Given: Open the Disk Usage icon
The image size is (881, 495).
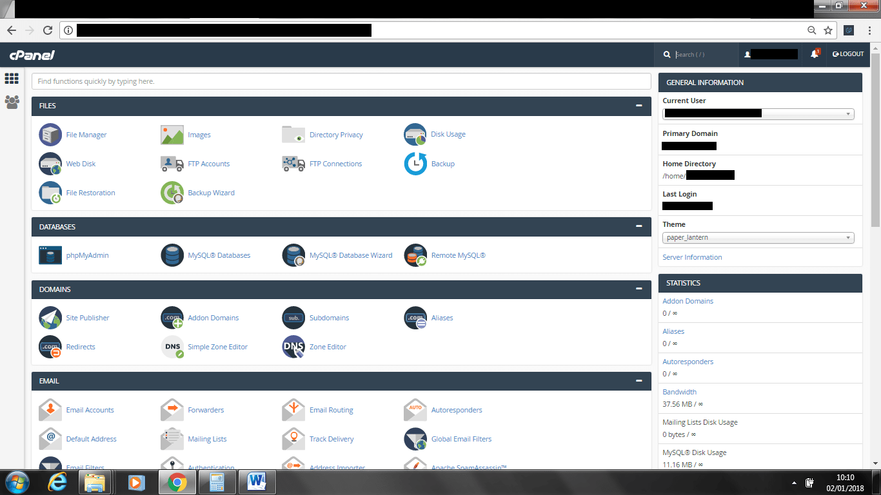Looking at the screenshot, I should (415, 135).
